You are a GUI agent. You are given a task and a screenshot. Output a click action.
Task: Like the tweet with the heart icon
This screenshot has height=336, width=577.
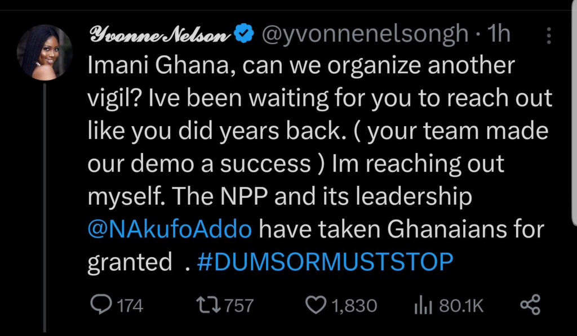click(x=315, y=305)
